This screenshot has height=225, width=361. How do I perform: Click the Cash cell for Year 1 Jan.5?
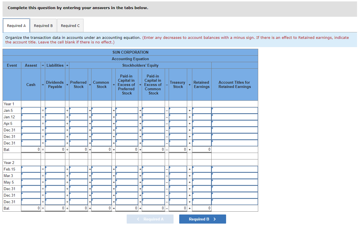(31, 110)
